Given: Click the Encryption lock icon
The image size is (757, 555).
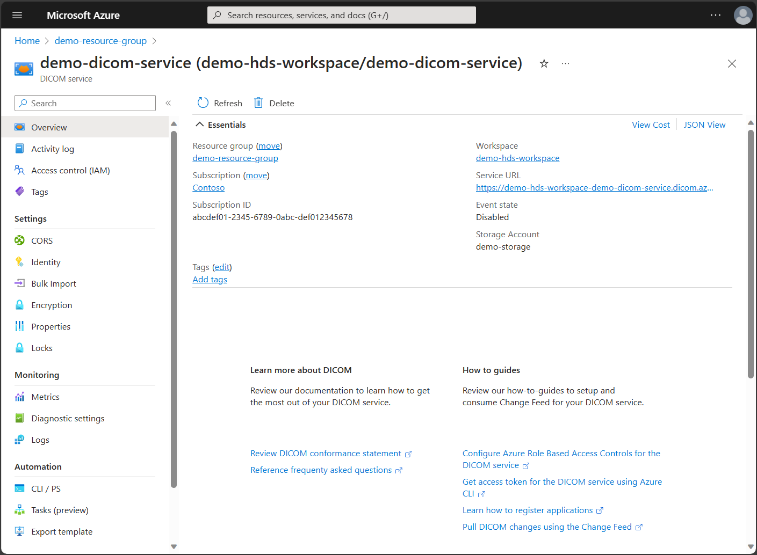Looking at the screenshot, I should click(x=19, y=304).
